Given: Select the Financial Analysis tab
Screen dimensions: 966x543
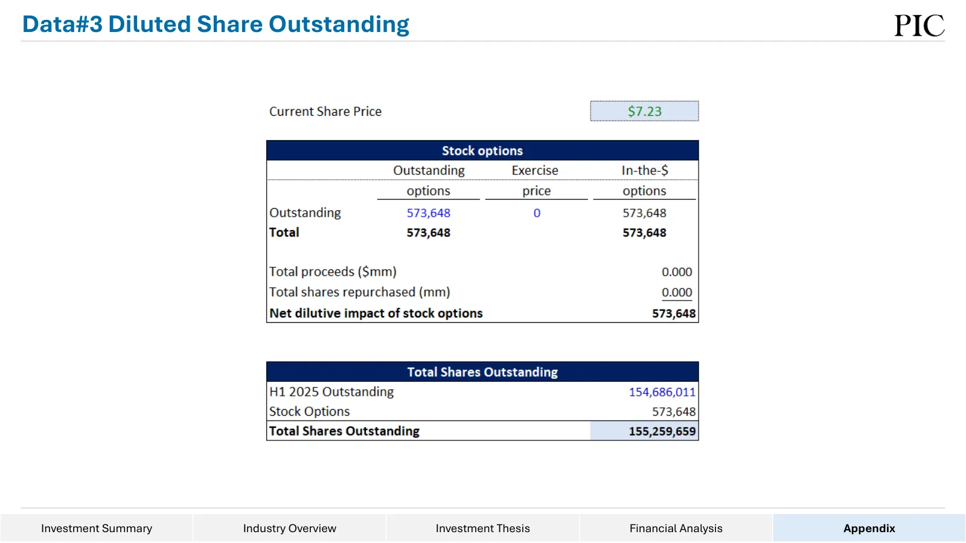Looking at the screenshot, I should (x=676, y=528).
